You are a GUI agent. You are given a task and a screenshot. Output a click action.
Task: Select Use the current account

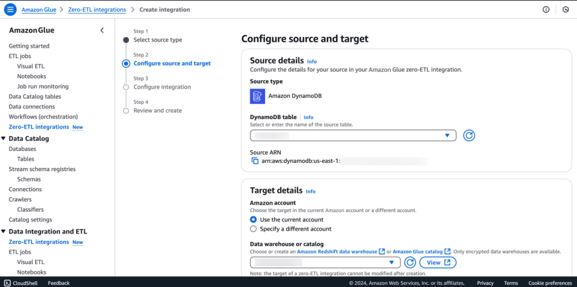253,220
